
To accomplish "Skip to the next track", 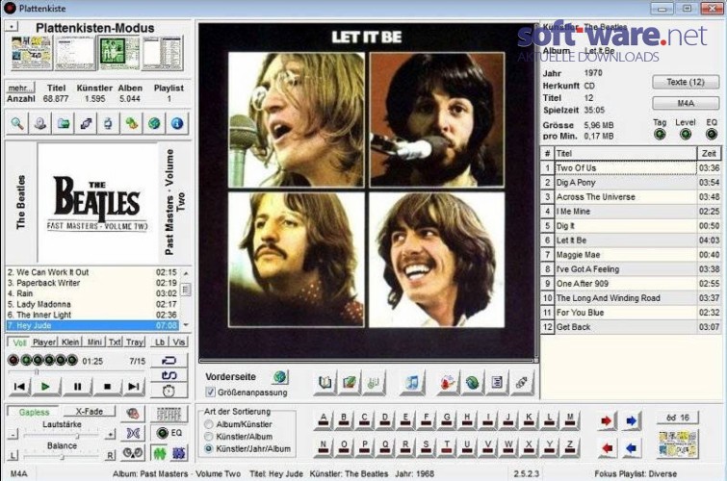I will pos(134,387).
